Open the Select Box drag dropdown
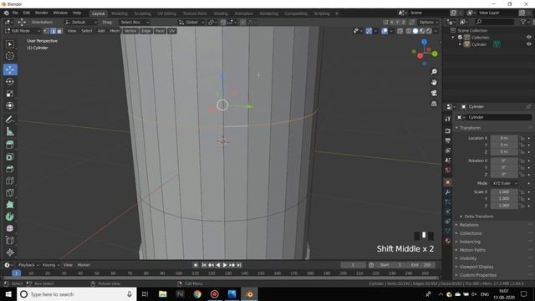The width and height of the screenshot is (535, 301). pyautogui.click(x=135, y=23)
